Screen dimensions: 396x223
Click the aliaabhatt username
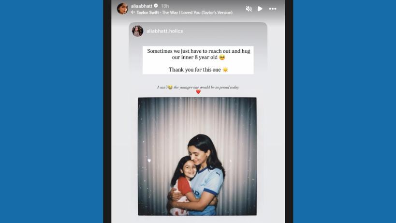point(141,6)
